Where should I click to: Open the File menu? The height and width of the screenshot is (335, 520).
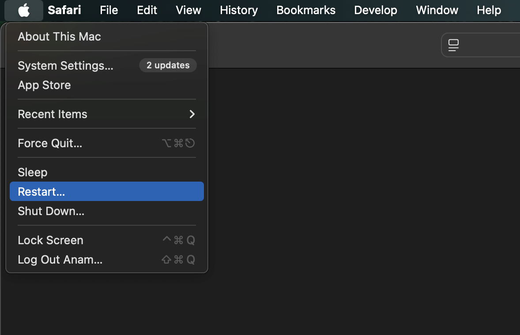[109, 10]
